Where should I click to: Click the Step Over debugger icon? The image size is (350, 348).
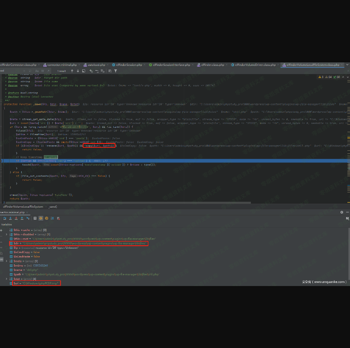point(4,218)
